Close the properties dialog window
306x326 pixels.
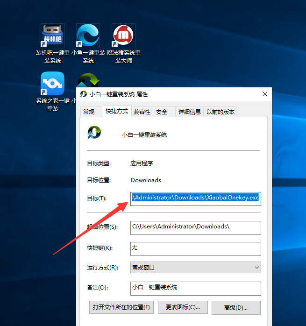point(265,94)
